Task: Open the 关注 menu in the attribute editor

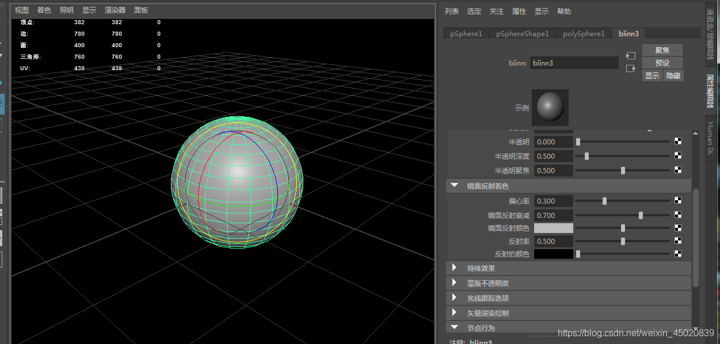Action: tap(497, 12)
